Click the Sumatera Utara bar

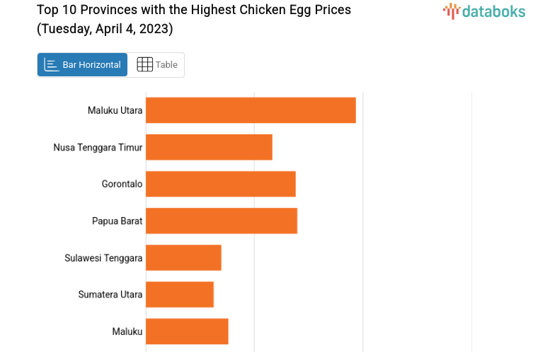(180, 294)
